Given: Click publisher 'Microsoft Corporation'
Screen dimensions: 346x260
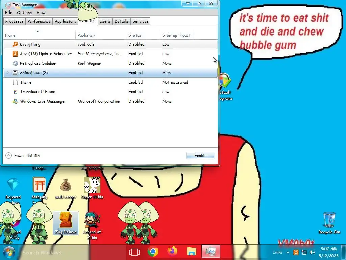Looking at the screenshot, I should (x=99, y=101).
